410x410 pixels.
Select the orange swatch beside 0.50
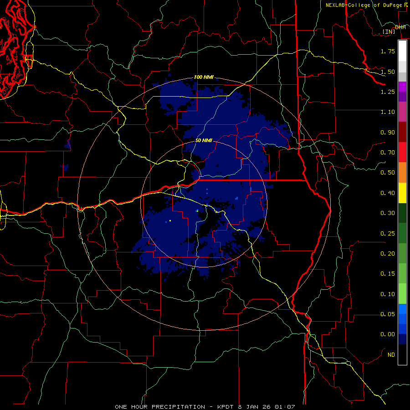pyautogui.click(x=402, y=173)
